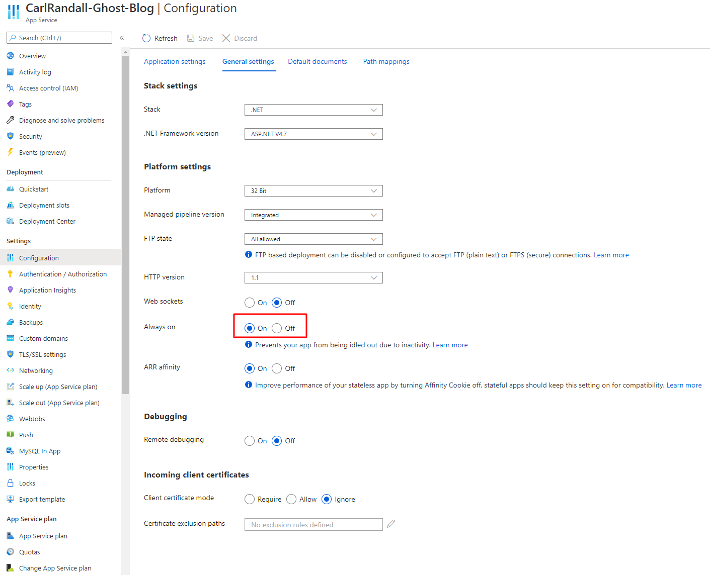Click the Deployment slots icon
This screenshot has width=710, height=575.
click(10, 205)
